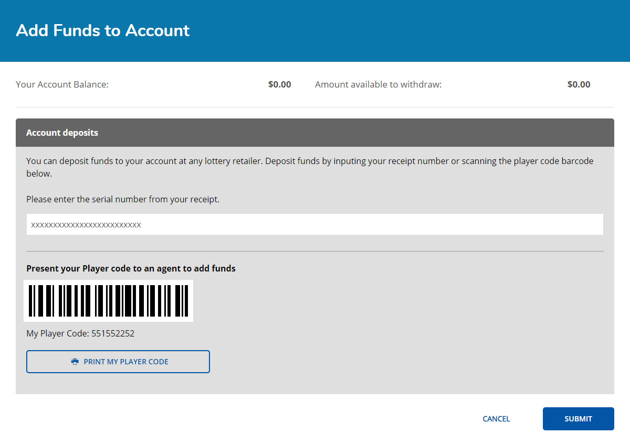Click the player code barcode image

109,301
